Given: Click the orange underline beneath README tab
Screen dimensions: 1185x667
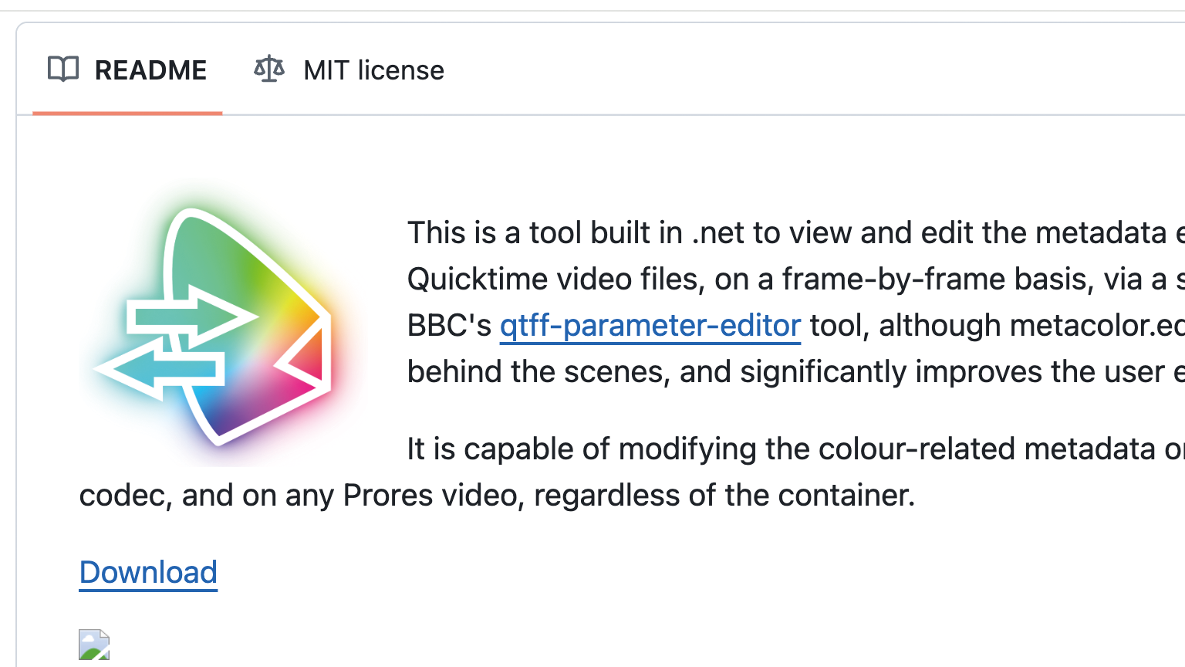Looking at the screenshot, I should point(127,113).
